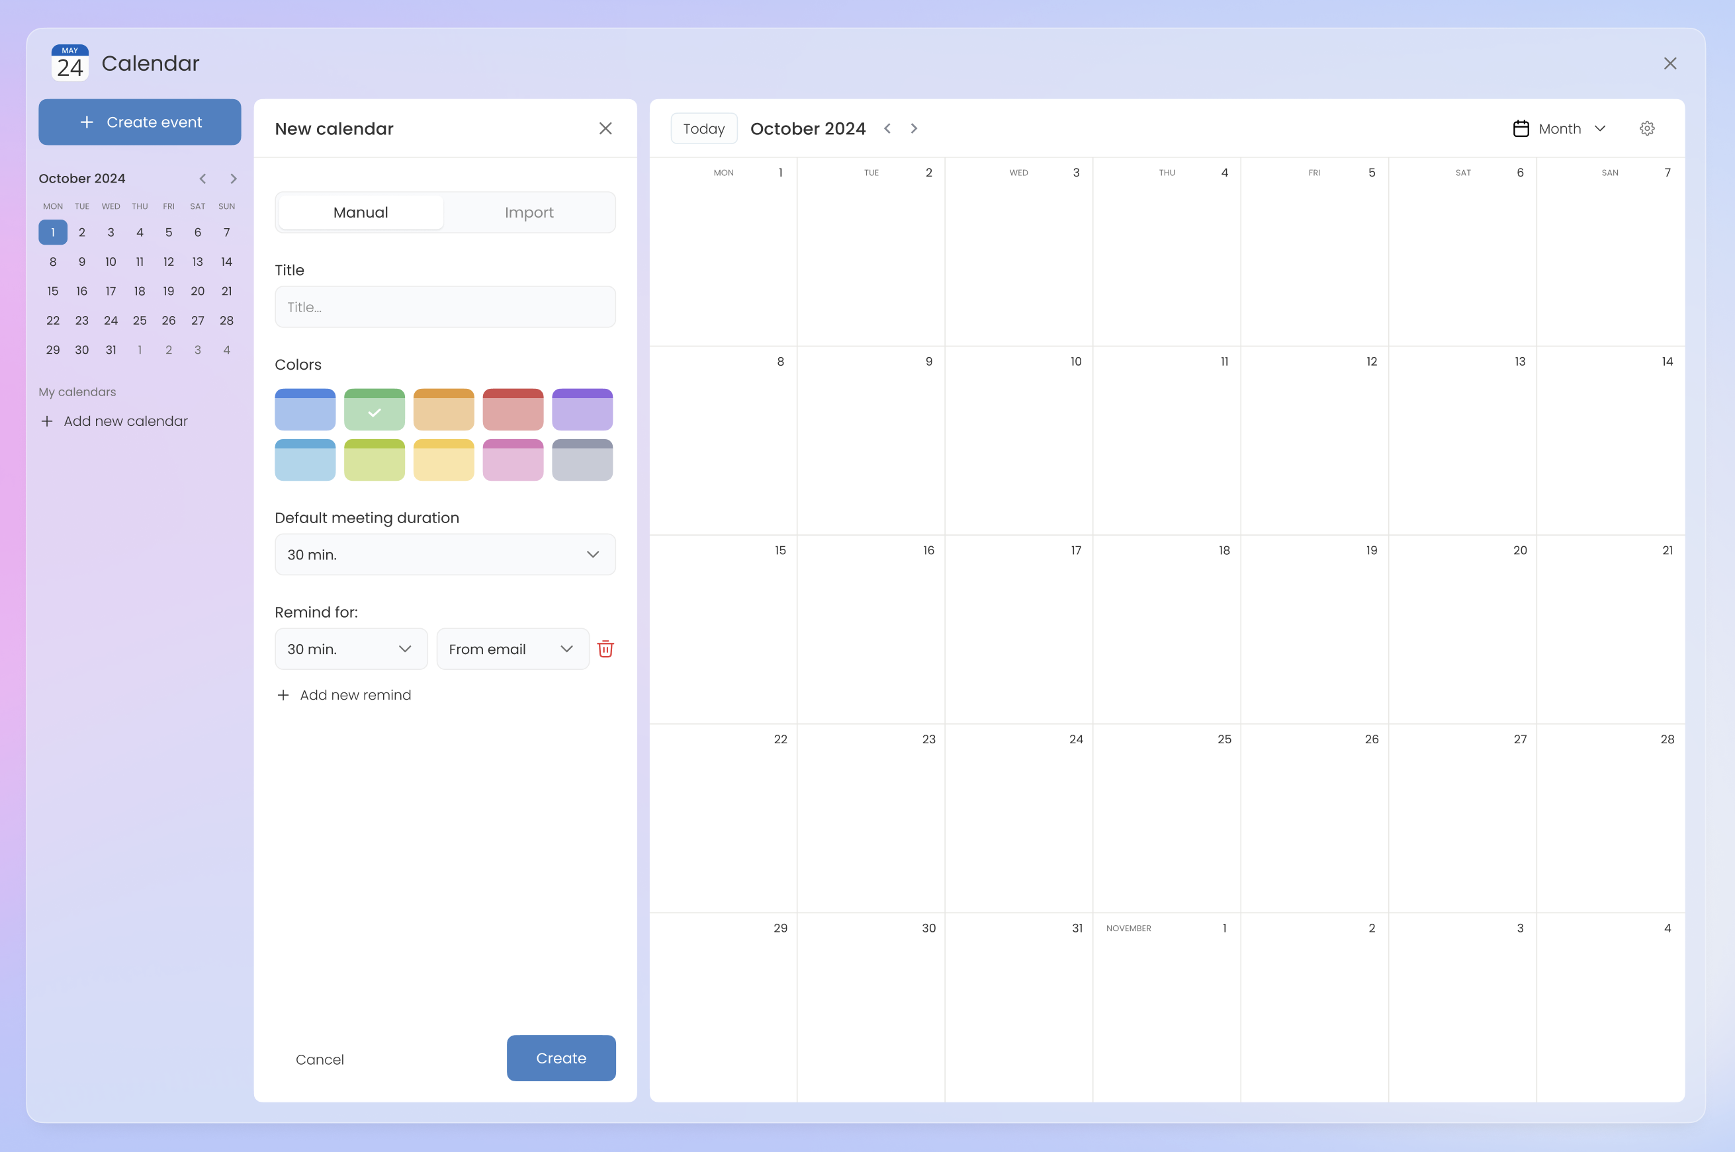
Task: Pick the lime color swatch
Action: [375, 460]
